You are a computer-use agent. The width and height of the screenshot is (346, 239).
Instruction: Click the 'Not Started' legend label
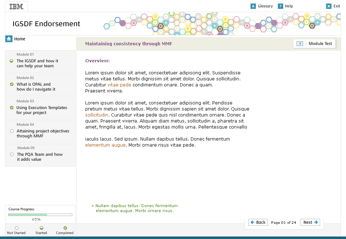[x=16, y=233]
